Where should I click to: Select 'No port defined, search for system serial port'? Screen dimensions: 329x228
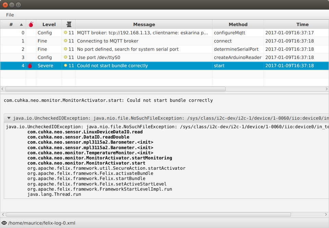[x=128, y=49]
